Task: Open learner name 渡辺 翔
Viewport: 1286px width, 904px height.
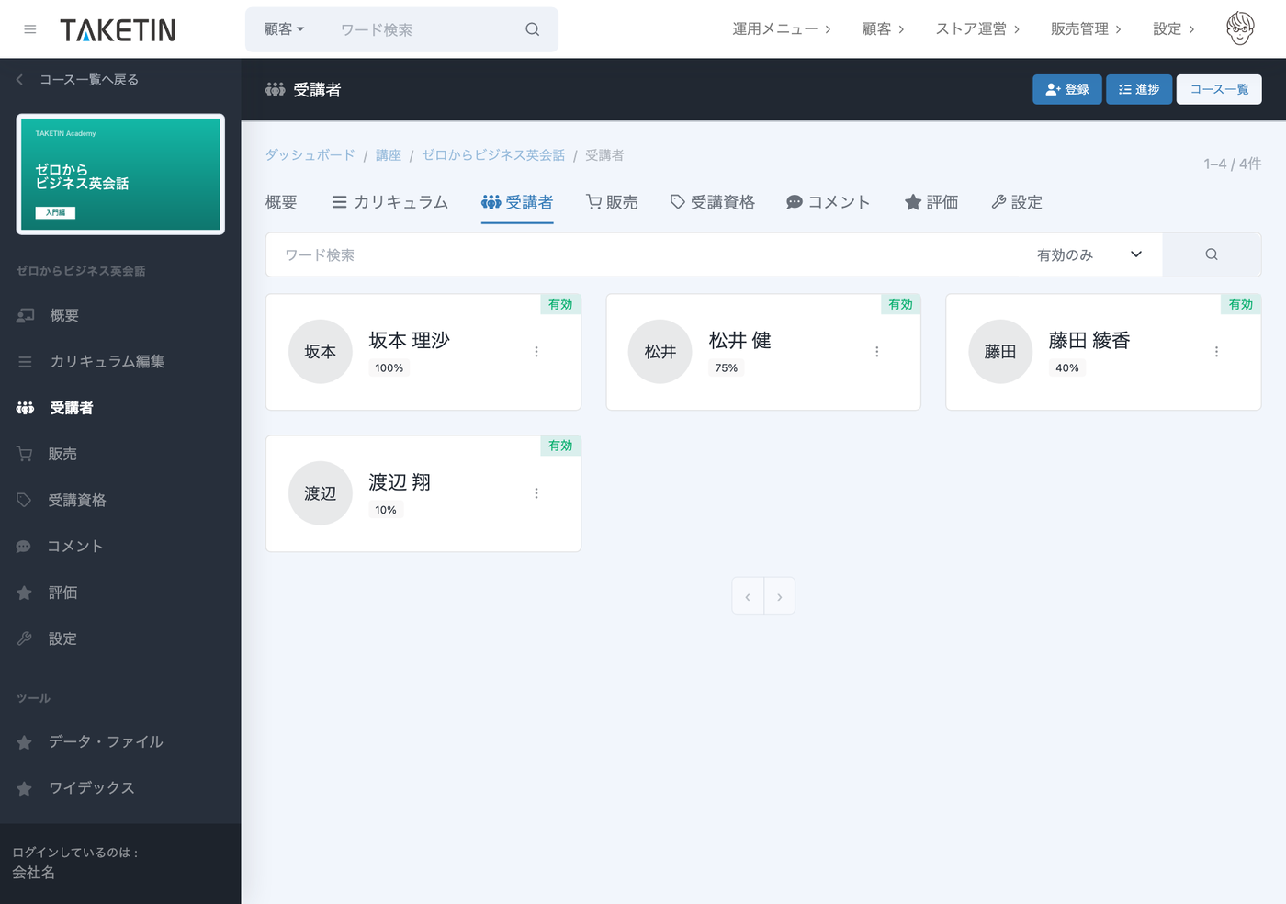Action: pyautogui.click(x=400, y=481)
